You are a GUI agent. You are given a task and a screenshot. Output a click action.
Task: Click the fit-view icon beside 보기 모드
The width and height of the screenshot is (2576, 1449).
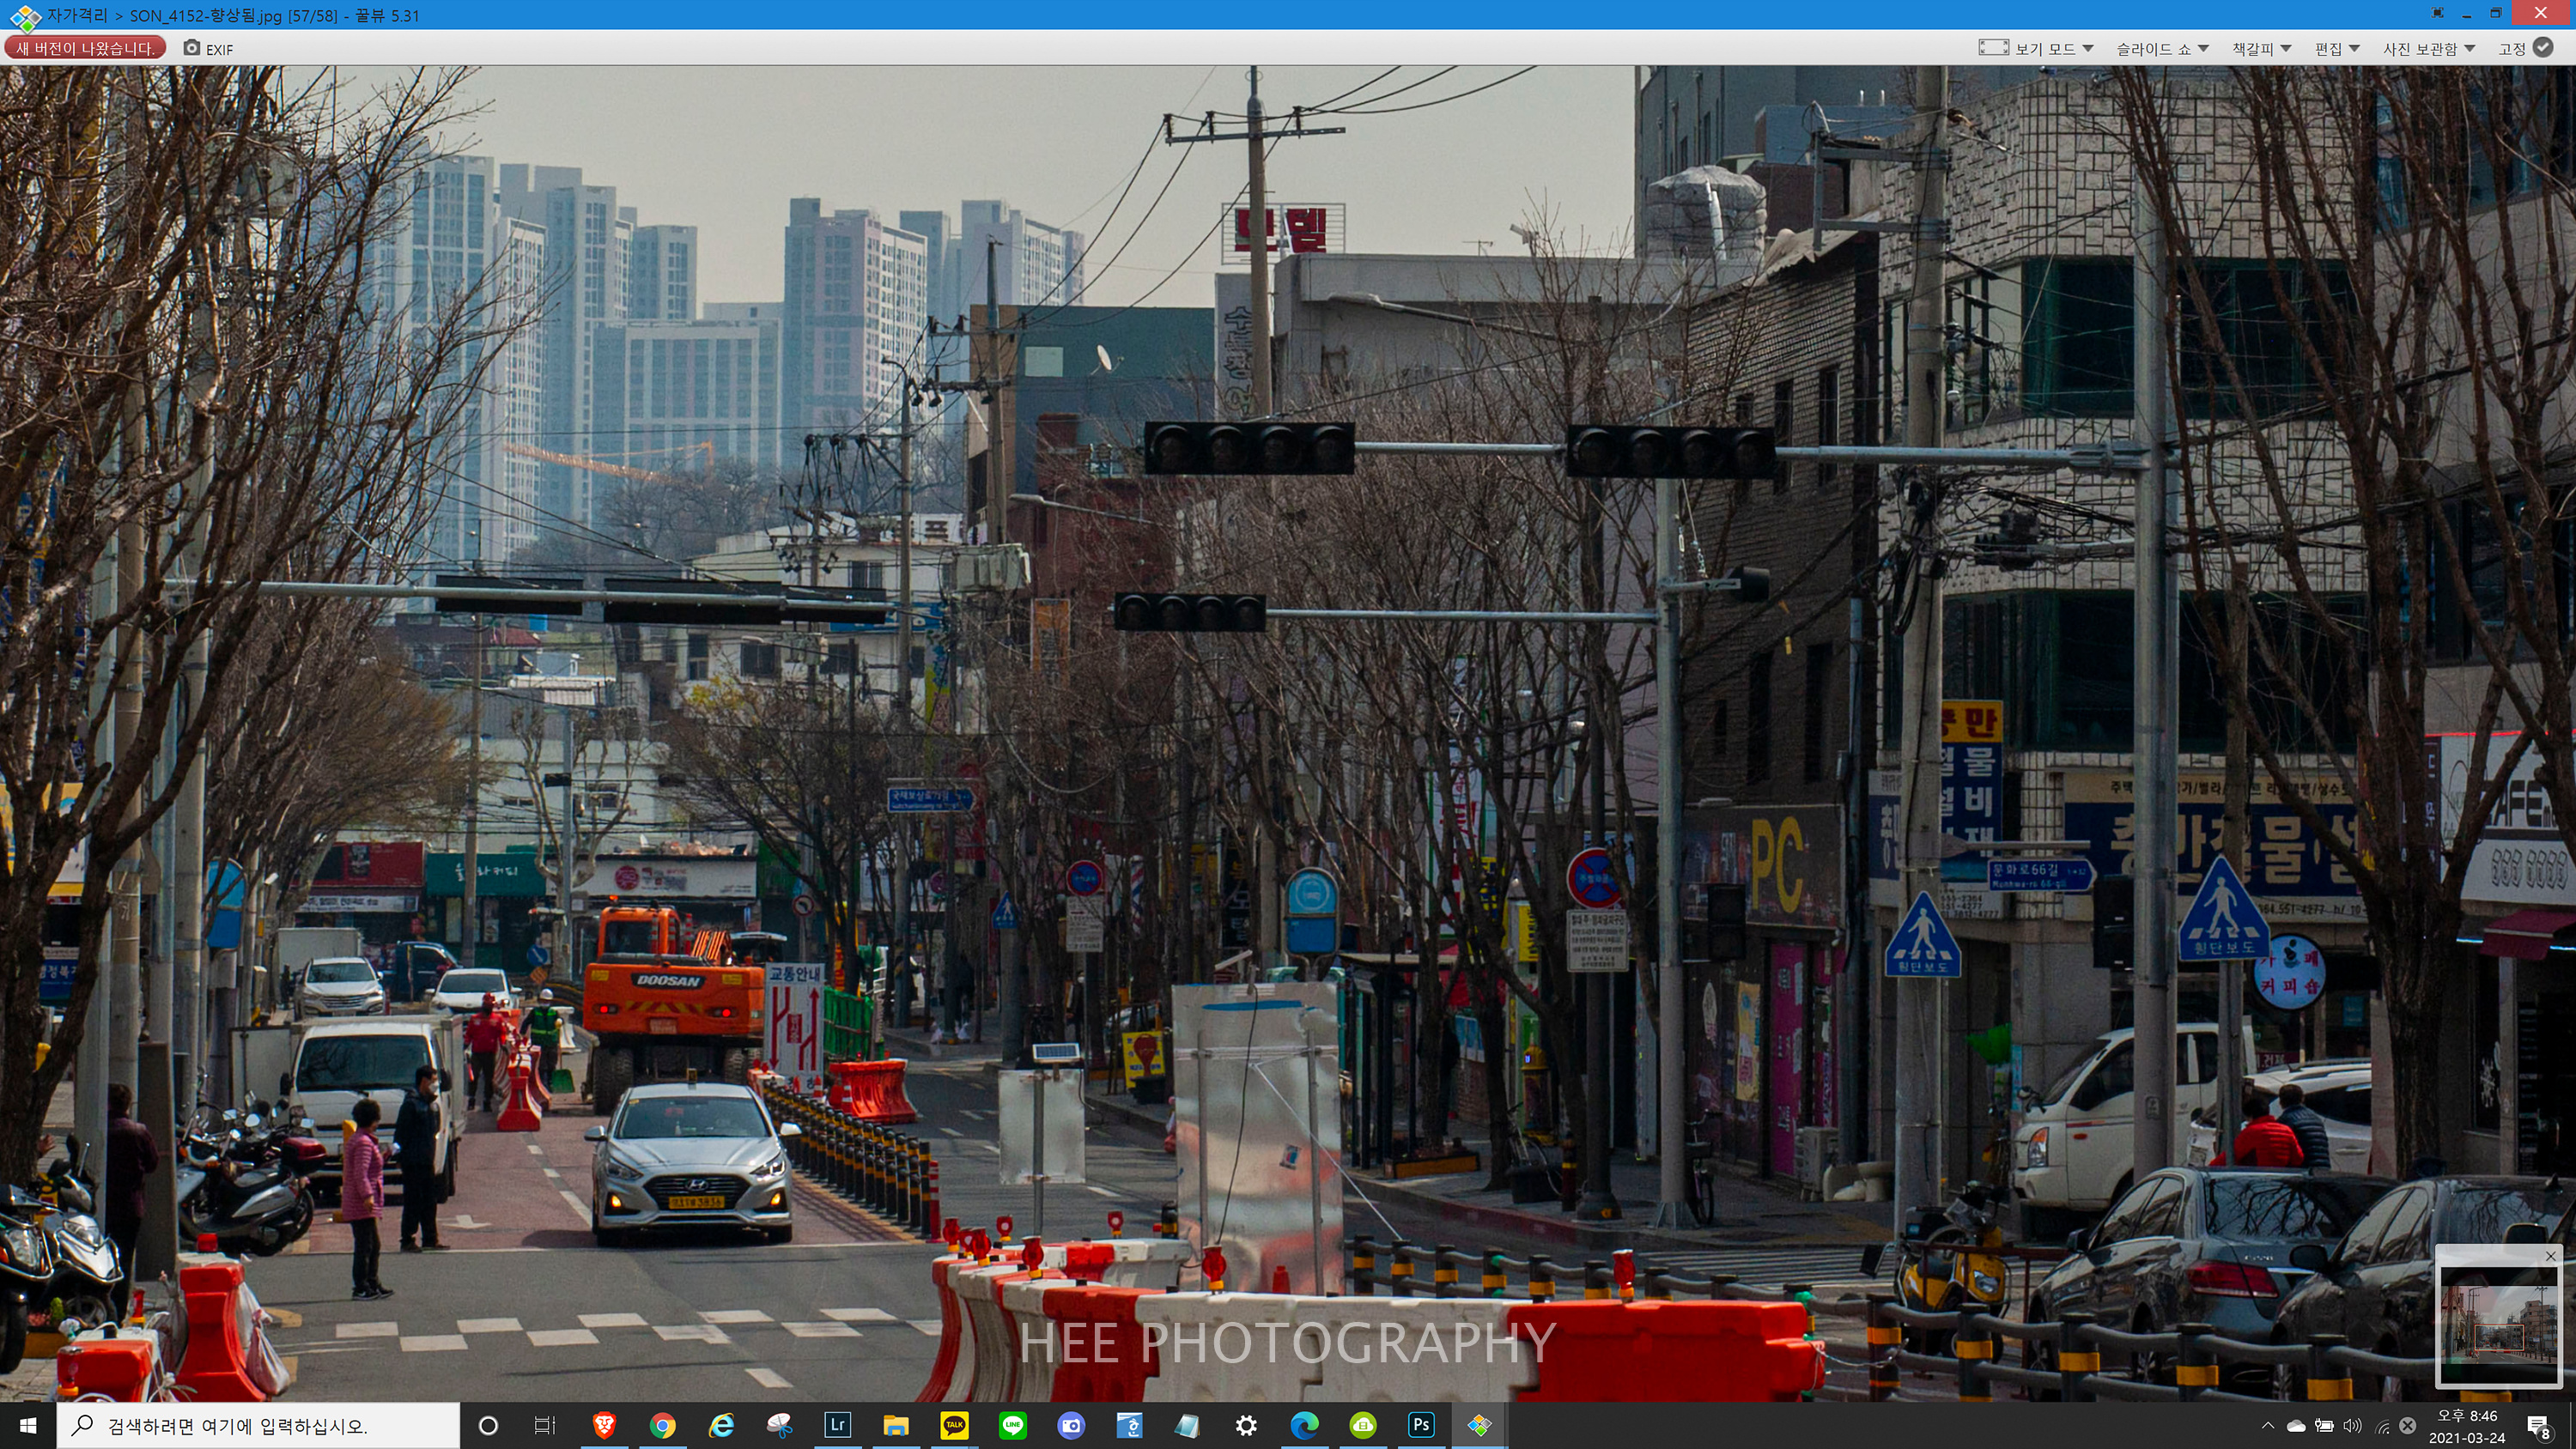click(x=1992, y=48)
